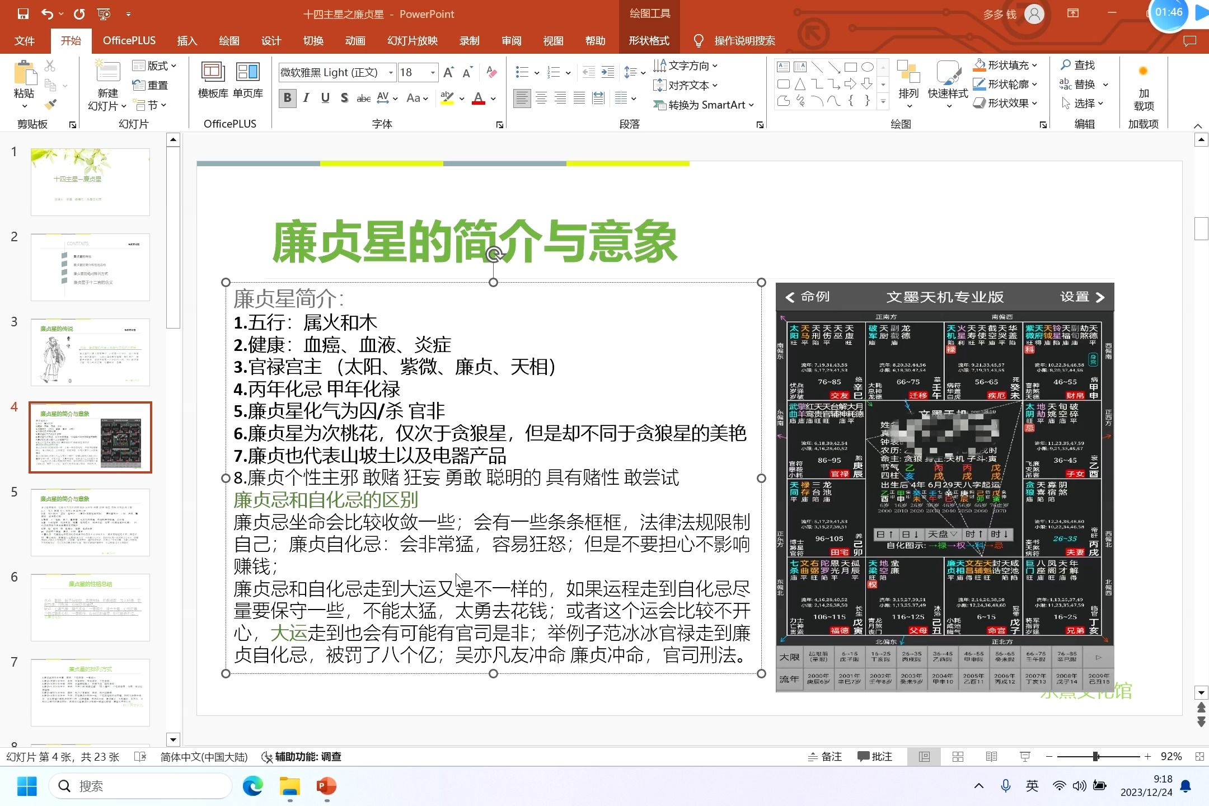Open the font name dropdown
Screen dimensions: 1209x806
pos(391,72)
